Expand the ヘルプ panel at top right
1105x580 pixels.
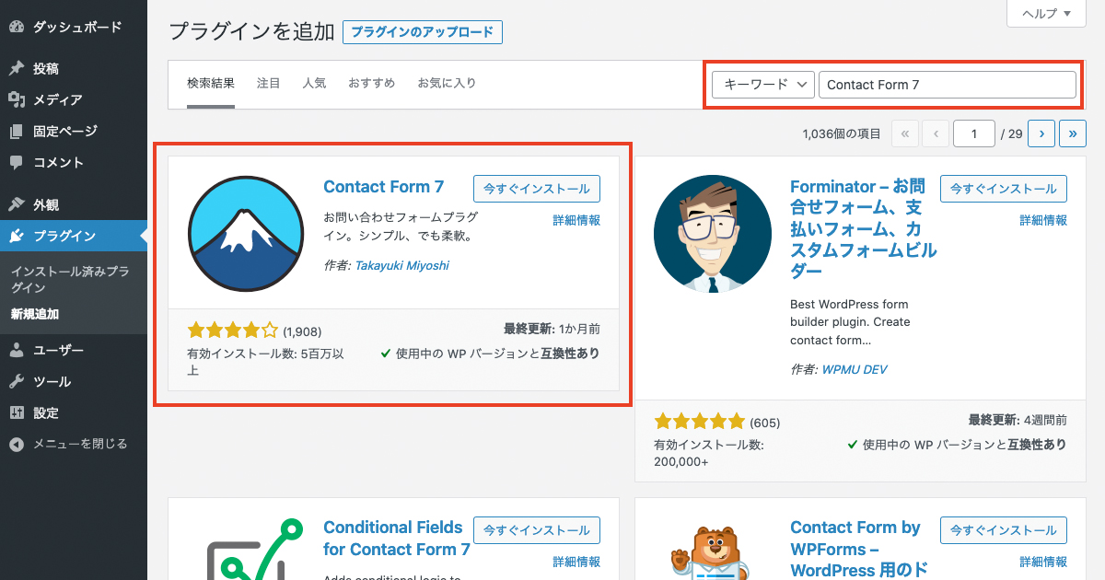tap(1045, 14)
